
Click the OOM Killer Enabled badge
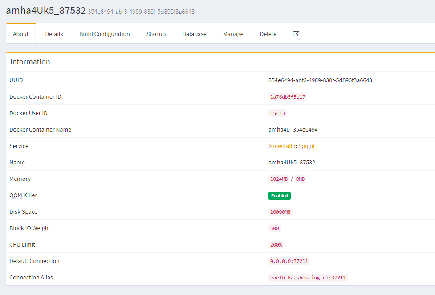pos(279,195)
